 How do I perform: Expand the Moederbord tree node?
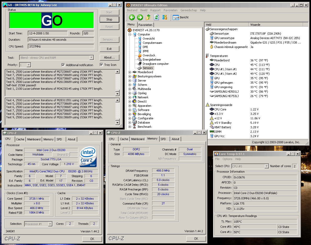tap(130, 72)
